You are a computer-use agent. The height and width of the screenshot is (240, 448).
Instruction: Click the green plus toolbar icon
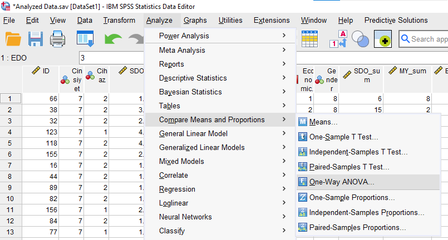click(383, 39)
